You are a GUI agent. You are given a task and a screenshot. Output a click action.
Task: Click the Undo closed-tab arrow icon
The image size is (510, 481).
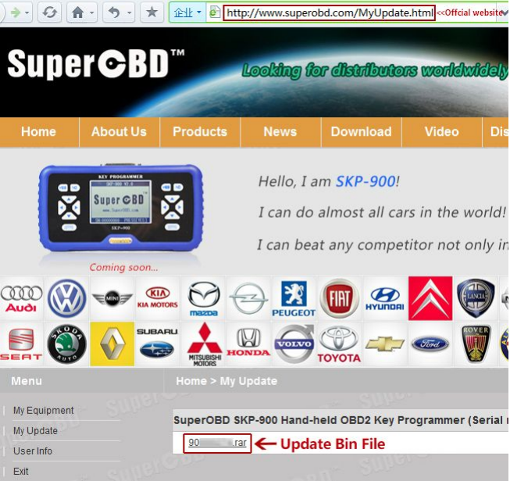pyautogui.click(x=114, y=12)
